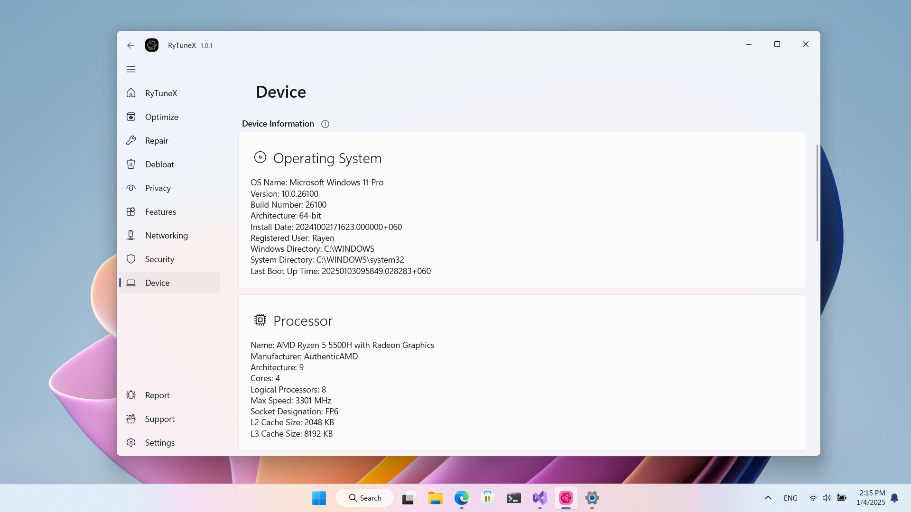Click 'Socket Designation: FP6' line
This screenshot has width=911, height=512.
coord(294,411)
